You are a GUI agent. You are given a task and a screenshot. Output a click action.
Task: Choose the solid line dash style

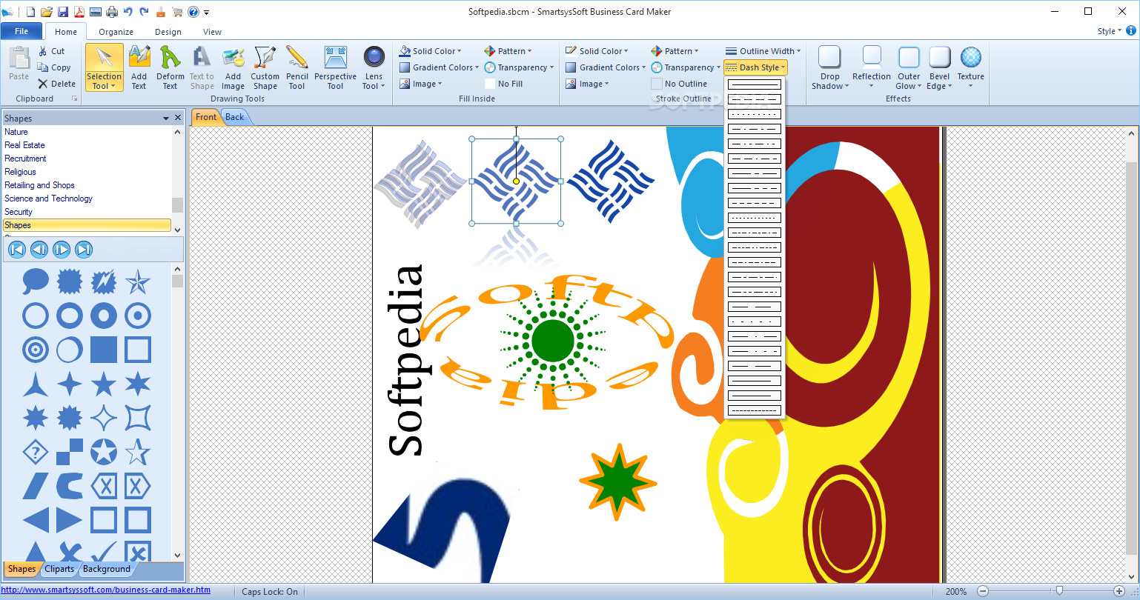[755, 84]
